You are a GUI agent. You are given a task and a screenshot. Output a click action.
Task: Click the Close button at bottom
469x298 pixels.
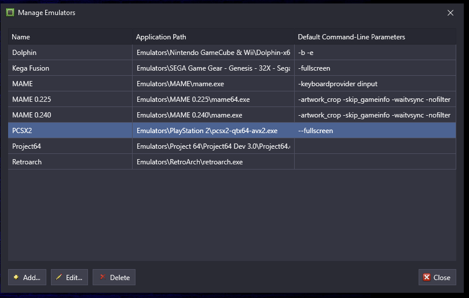click(437, 277)
